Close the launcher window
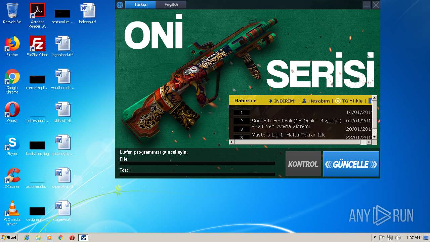 pos(376,5)
